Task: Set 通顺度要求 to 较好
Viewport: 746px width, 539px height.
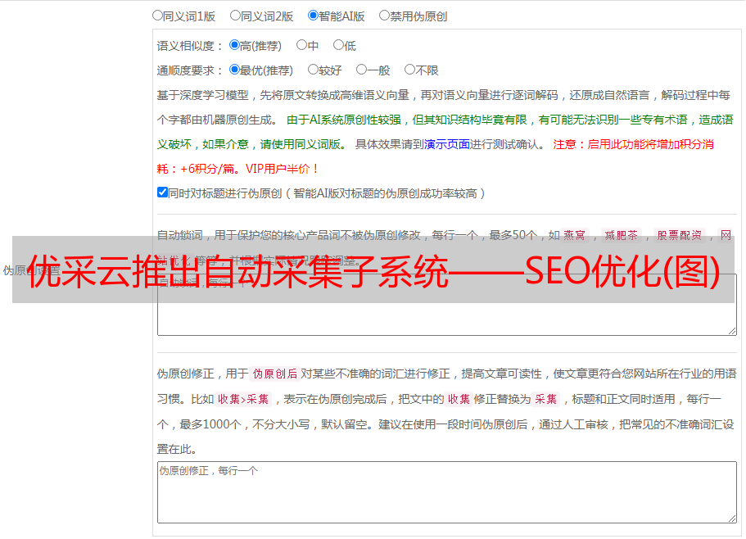Action: pyautogui.click(x=313, y=70)
